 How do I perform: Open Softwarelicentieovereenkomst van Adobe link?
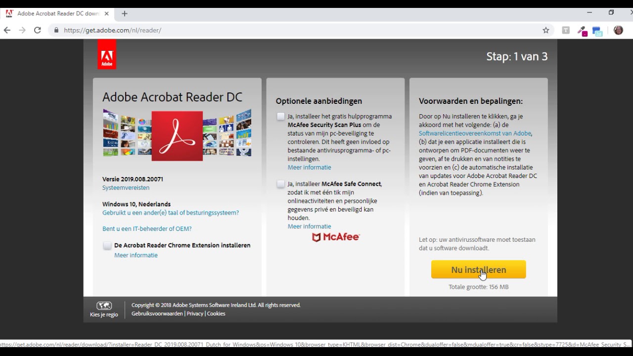coord(475,133)
